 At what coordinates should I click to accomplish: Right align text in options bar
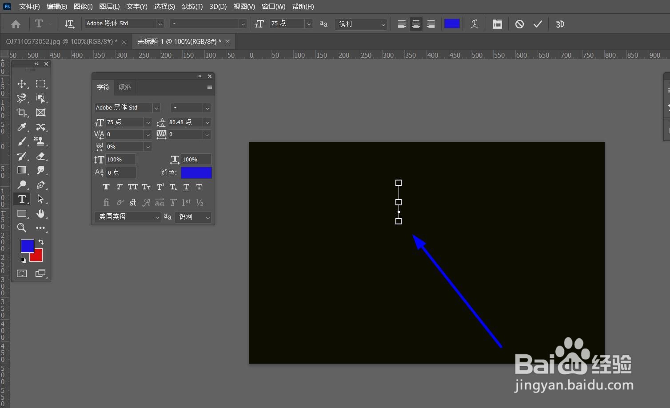pos(431,24)
